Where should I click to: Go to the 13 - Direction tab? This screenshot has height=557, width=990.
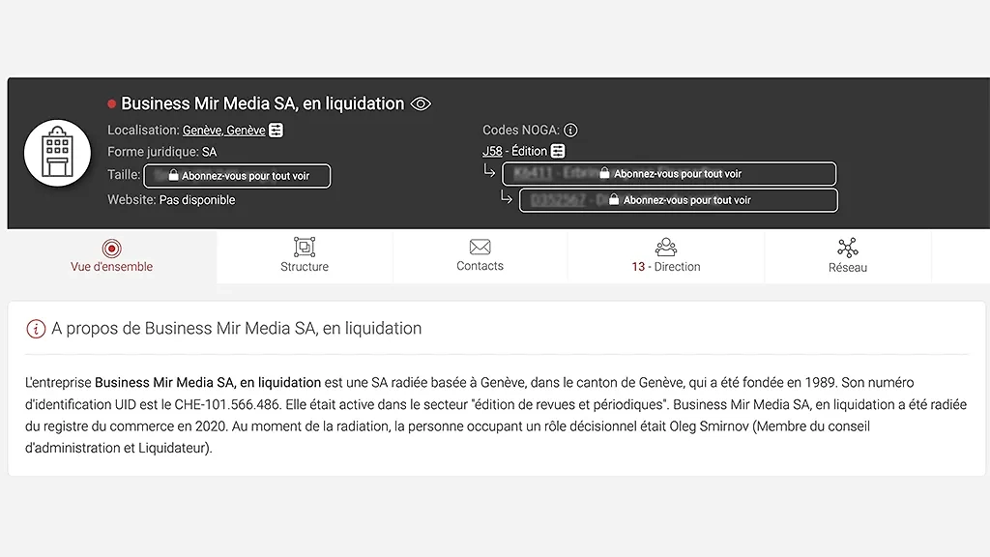point(665,256)
